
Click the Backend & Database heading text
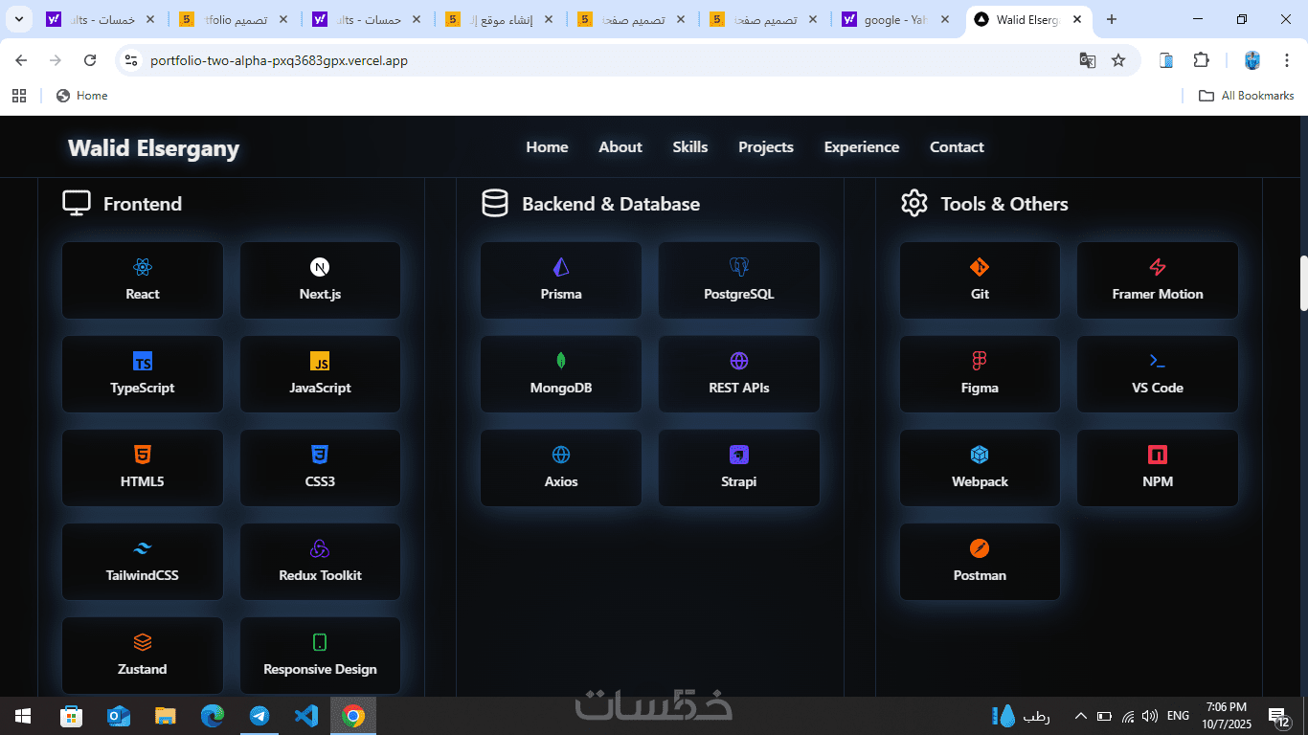[x=611, y=204]
